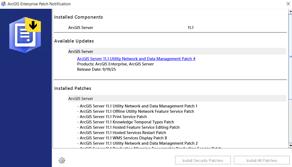Click the patch notification app icon in title bar
292x167 pixels.
coord(3,4)
